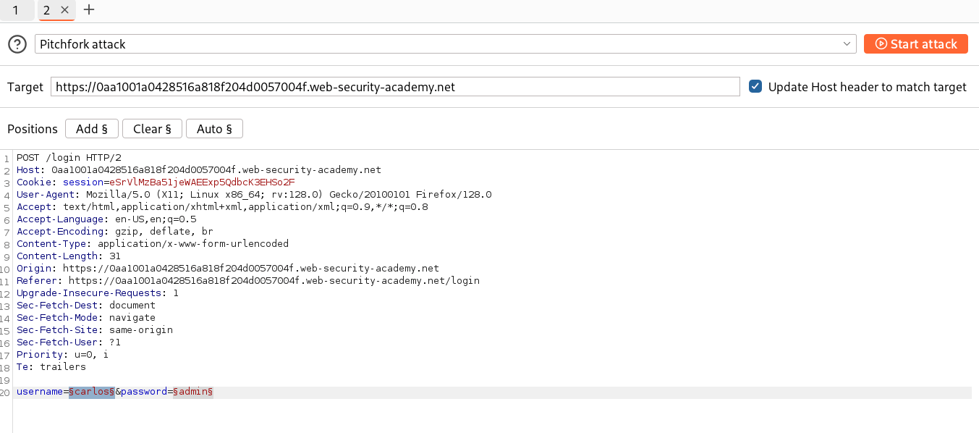Click the Start attack button

(915, 43)
